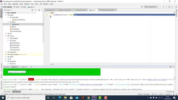Click the locate/scroll-from-source target icon
Screen dimensions: 178x100
tap(32, 10)
